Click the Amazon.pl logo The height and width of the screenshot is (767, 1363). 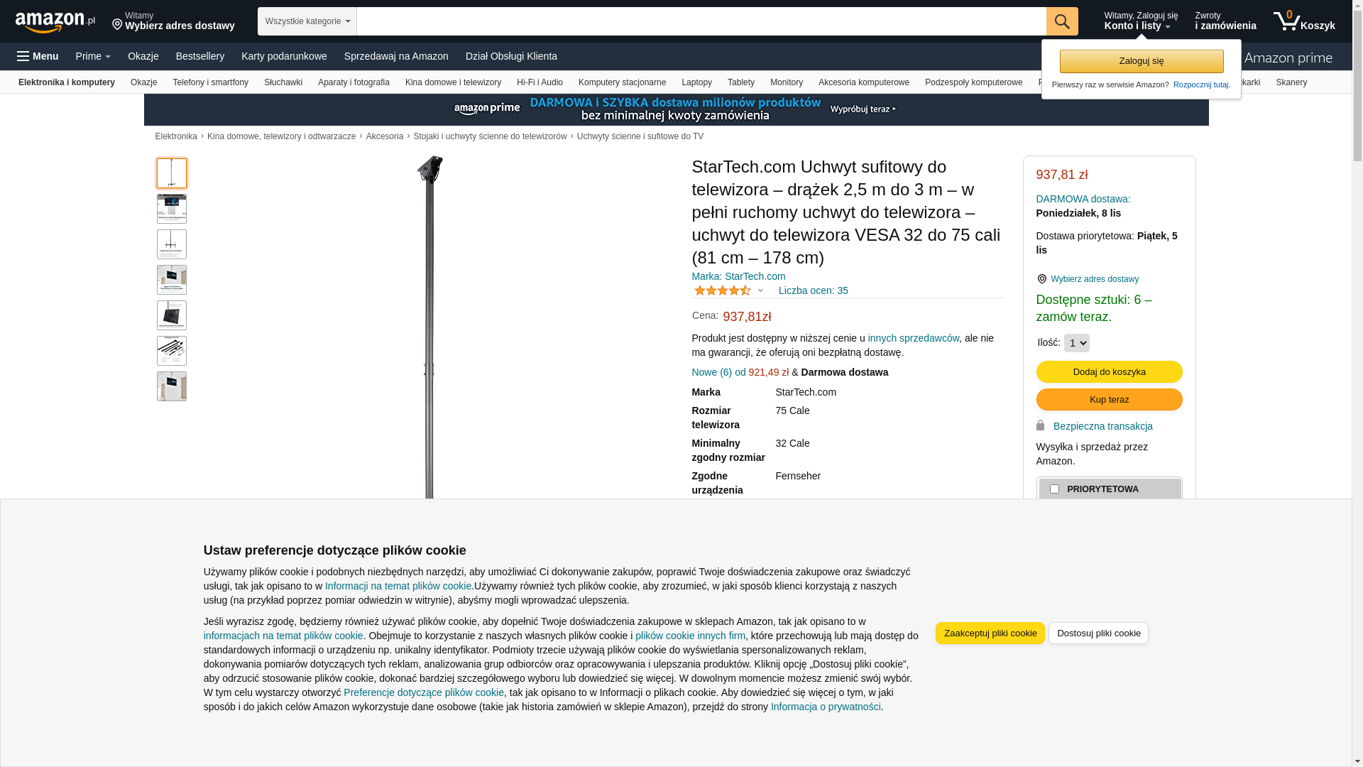tap(55, 22)
